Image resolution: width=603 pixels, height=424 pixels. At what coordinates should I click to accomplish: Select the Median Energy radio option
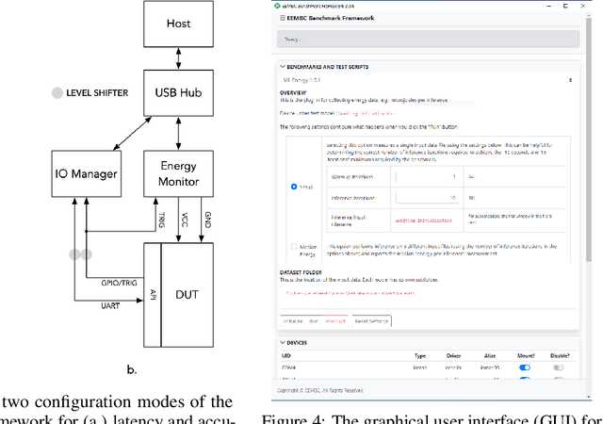294,247
